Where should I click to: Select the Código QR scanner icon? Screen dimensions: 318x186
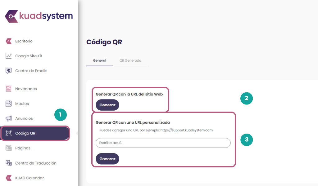point(8,133)
